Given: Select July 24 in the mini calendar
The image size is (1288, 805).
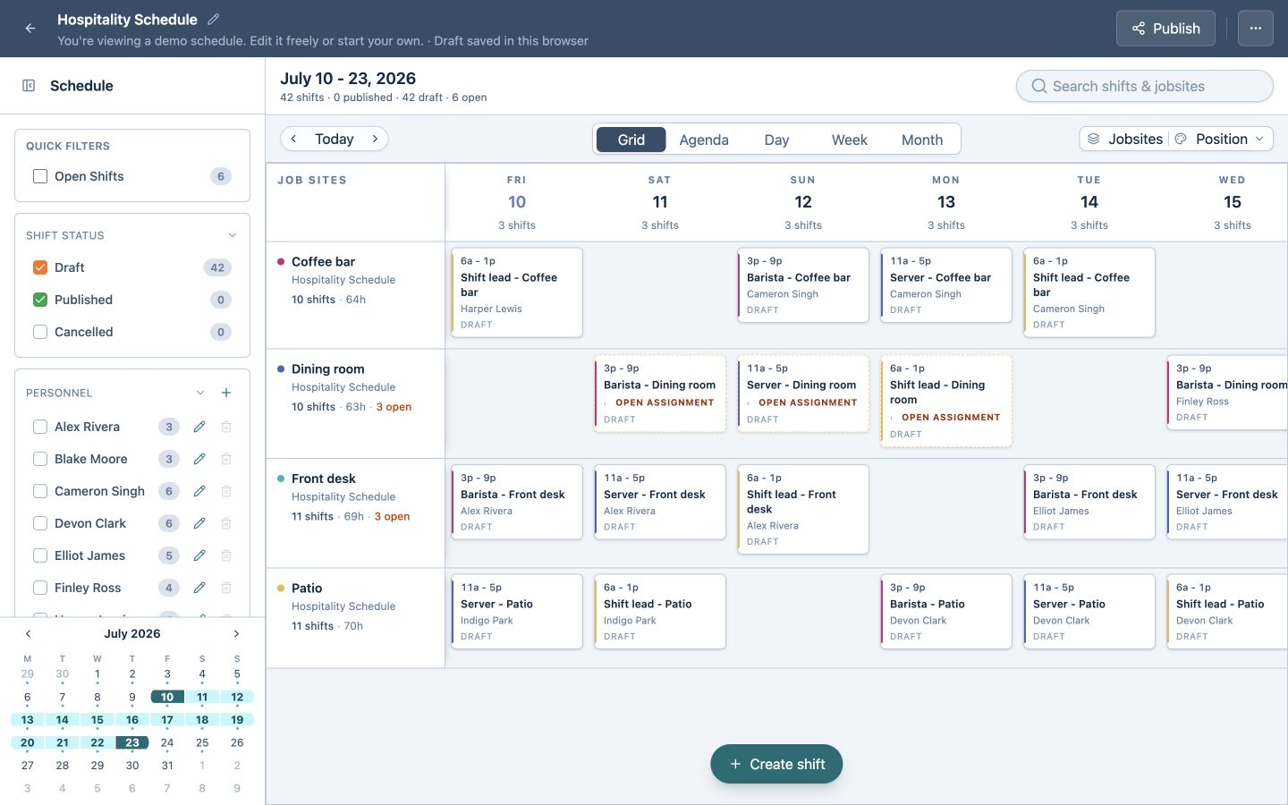Looking at the screenshot, I should click(167, 742).
